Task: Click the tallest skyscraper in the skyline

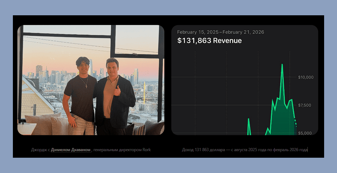Action: 91,67
